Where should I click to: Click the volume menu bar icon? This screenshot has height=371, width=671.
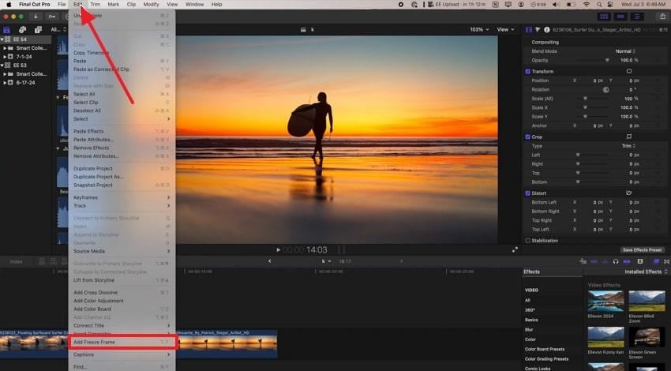[556, 4]
